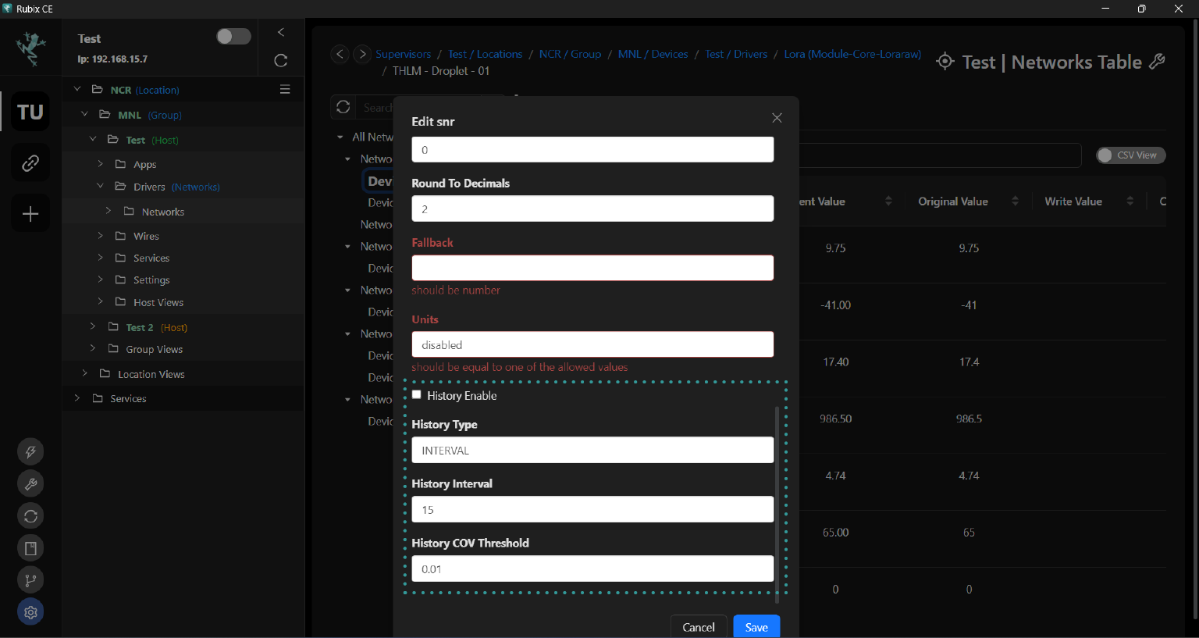Navigate back with the breadcrumb arrow
The height and width of the screenshot is (638, 1199).
(340, 54)
